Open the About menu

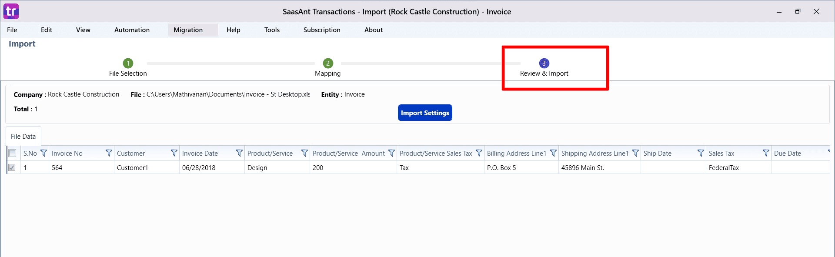point(374,30)
